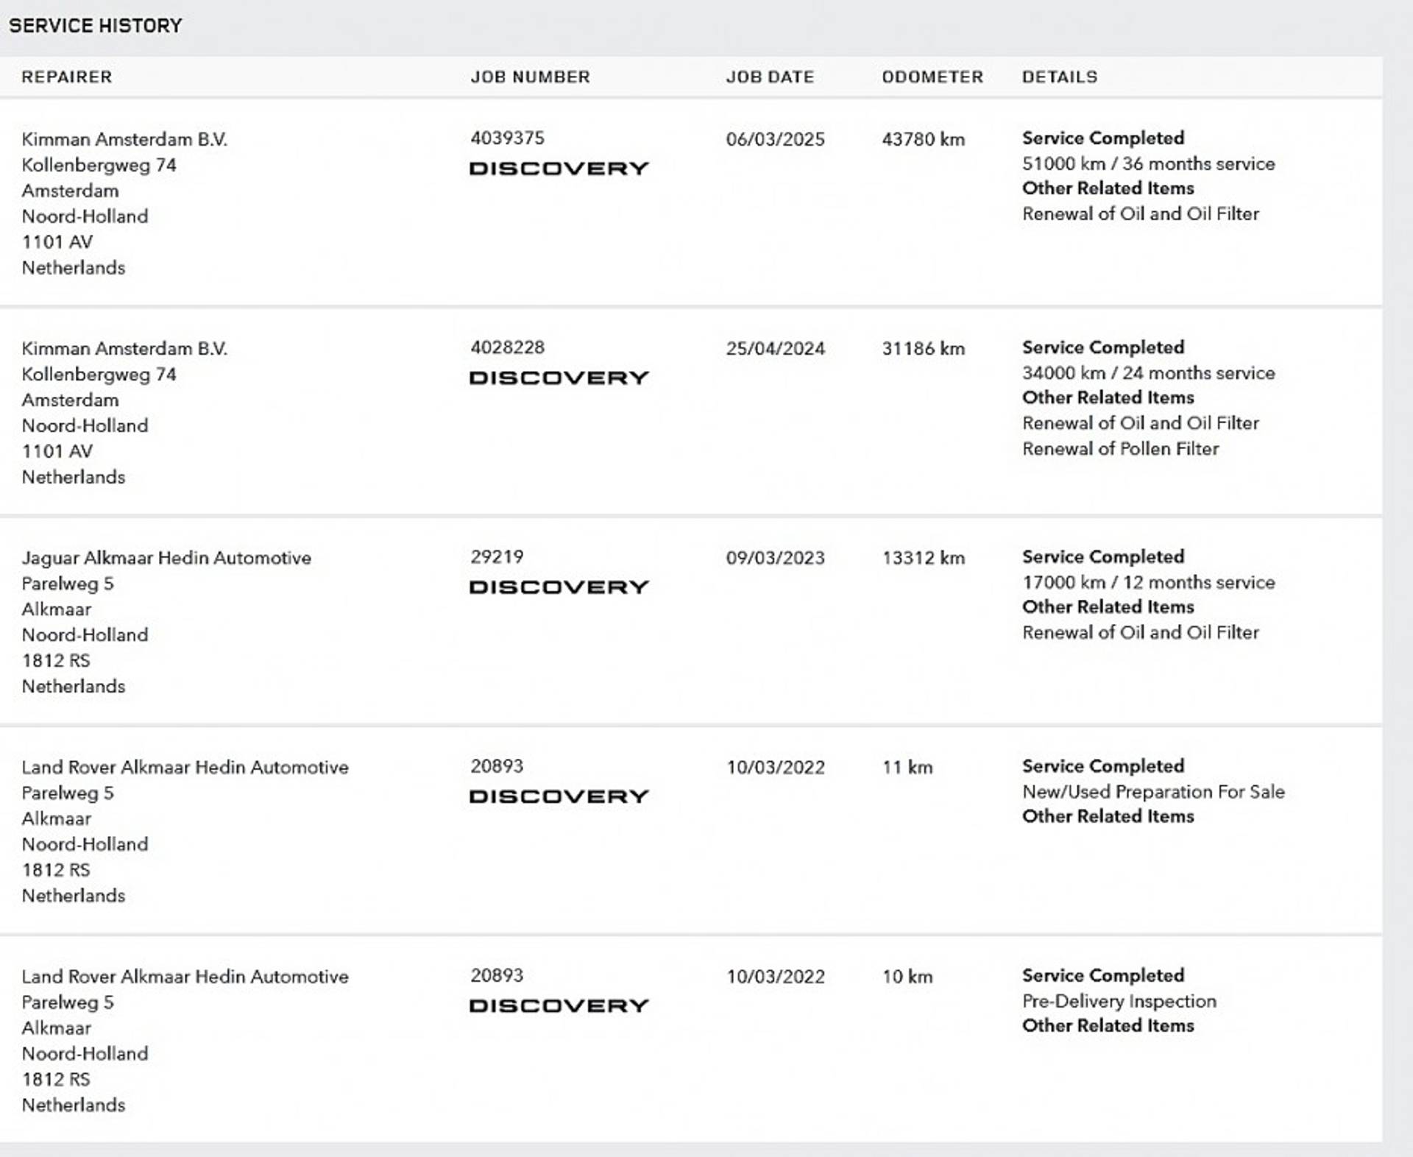This screenshot has height=1157, width=1413.
Task: Click Jaguar Alkmaar Hedin Automotive repairer name
Action: [166, 558]
